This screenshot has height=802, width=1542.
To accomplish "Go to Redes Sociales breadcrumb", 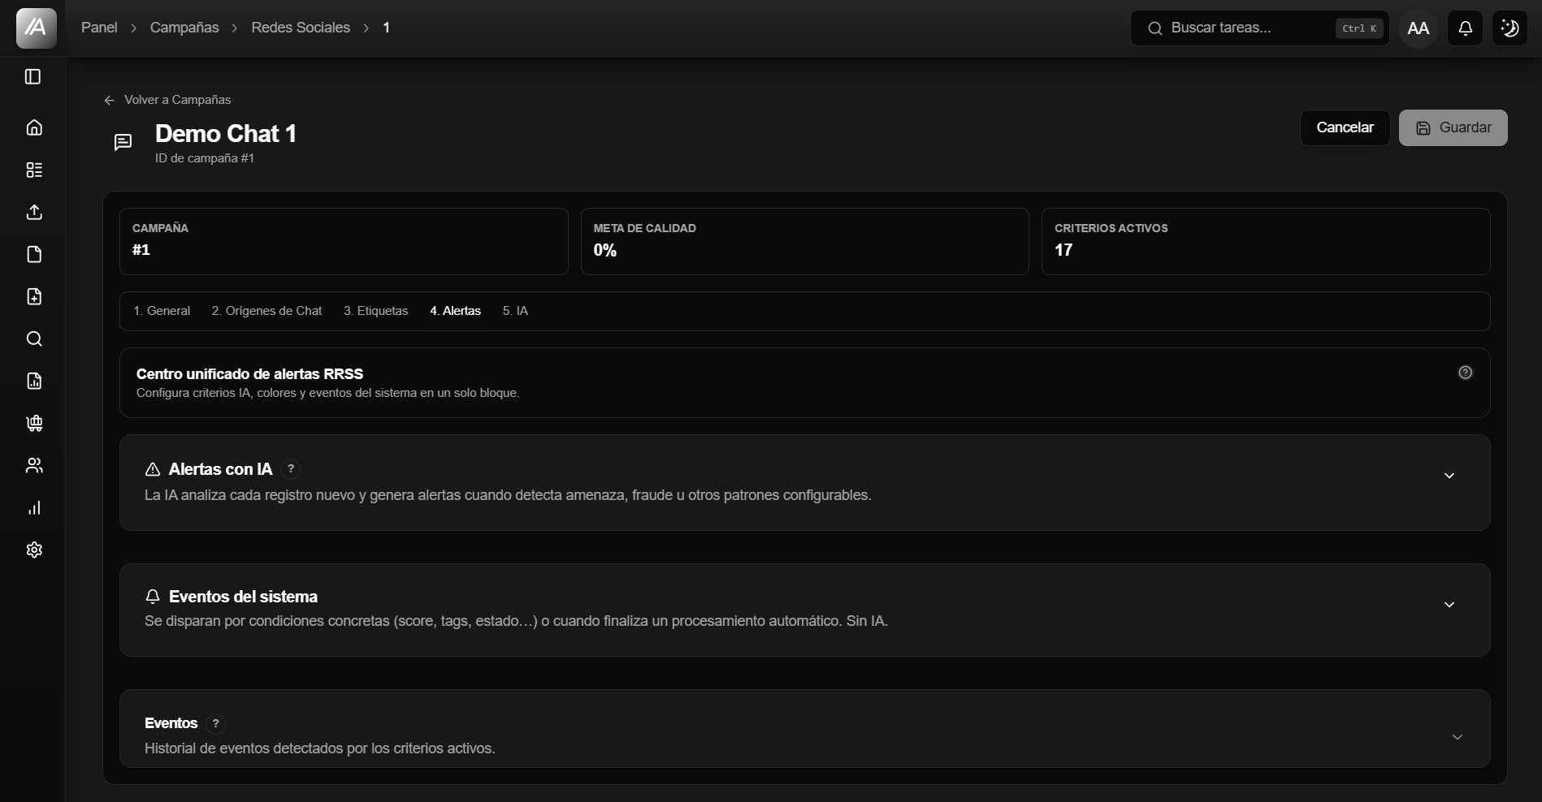I will [x=301, y=28].
